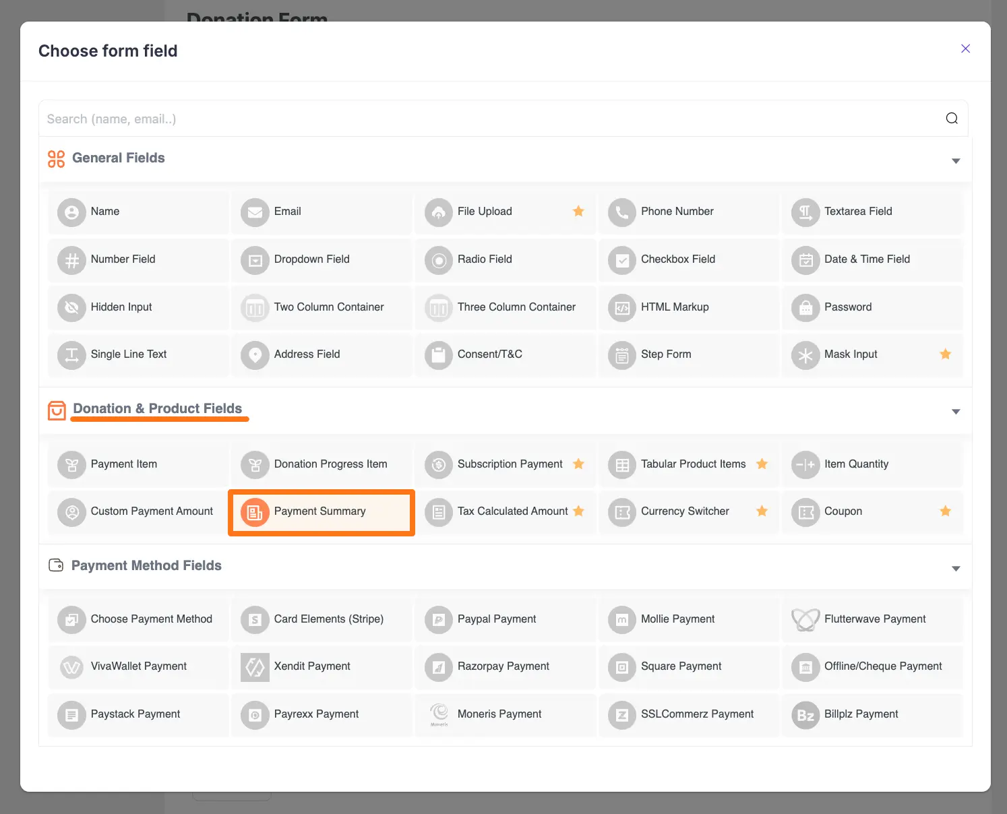The height and width of the screenshot is (814, 1007).
Task: Click the star badge on Mask Input
Action: [x=946, y=354]
